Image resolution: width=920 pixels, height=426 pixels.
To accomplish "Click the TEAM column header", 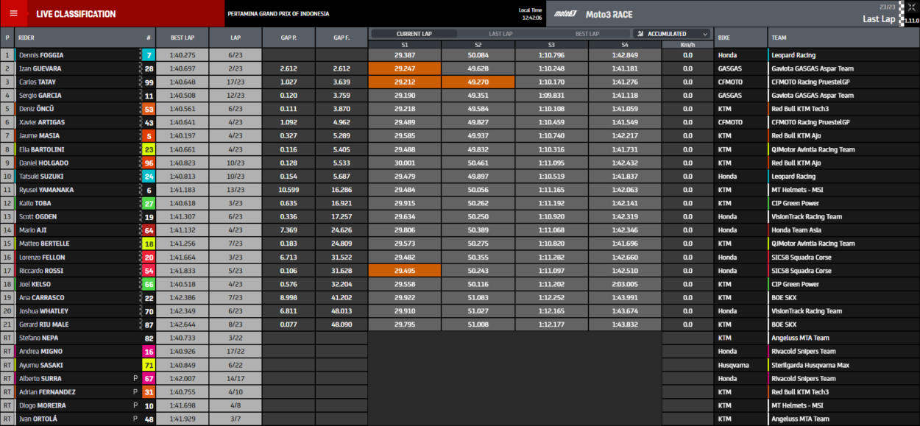I will pyautogui.click(x=844, y=38).
